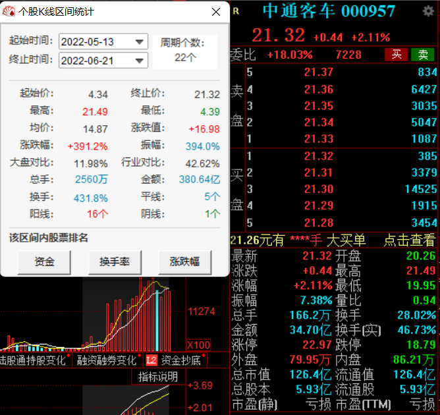Click 跌停 price 18.79
Screen dimensions: 440x415
[421, 345]
